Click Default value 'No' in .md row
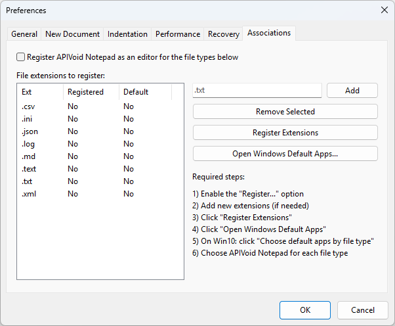Viewport: 395px width, 326px height. click(129, 156)
